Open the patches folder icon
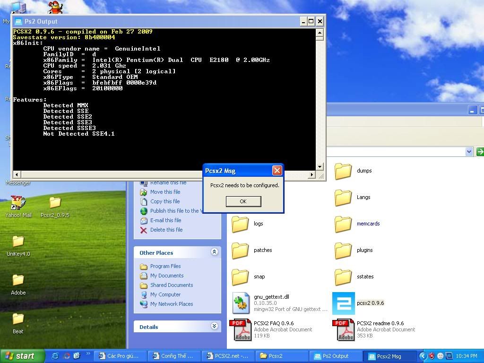The height and width of the screenshot is (363, 484). click(240, 251)
